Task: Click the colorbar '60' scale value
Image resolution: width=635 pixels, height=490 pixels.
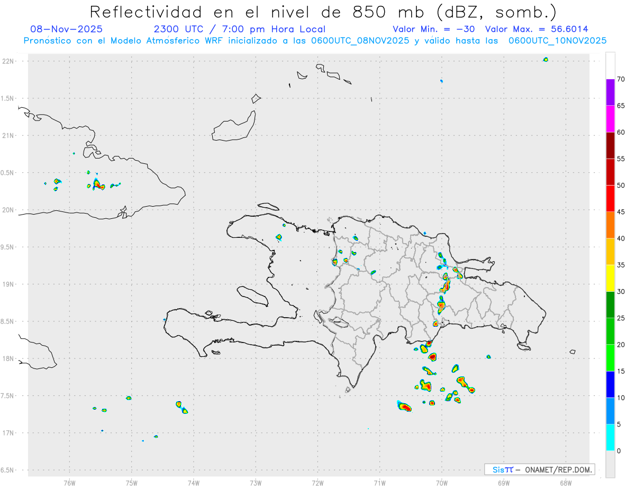Action: click(621, 132)
